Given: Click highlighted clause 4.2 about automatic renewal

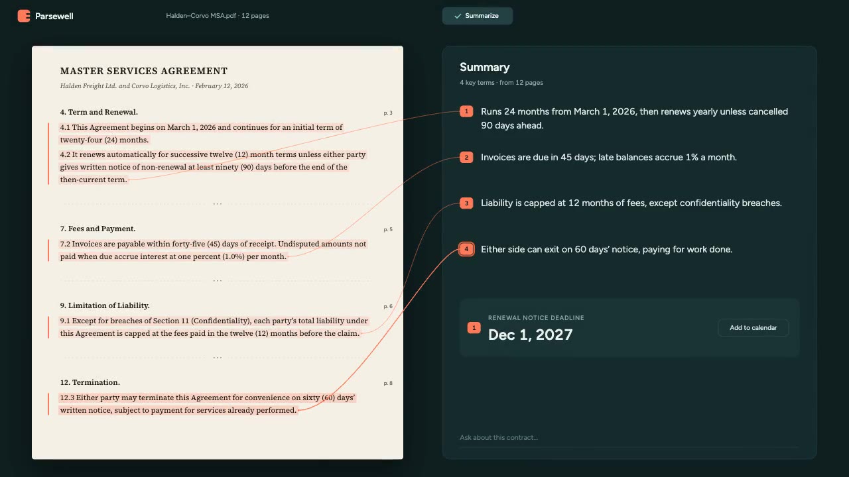Looking at the screenshot, I should pos(213,167).
